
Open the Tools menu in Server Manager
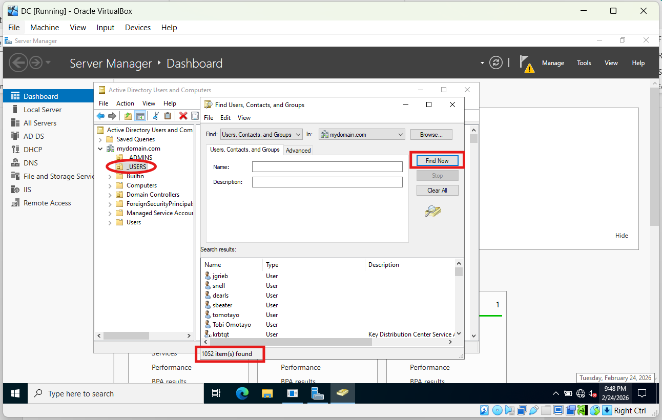(x=584, y=63)
